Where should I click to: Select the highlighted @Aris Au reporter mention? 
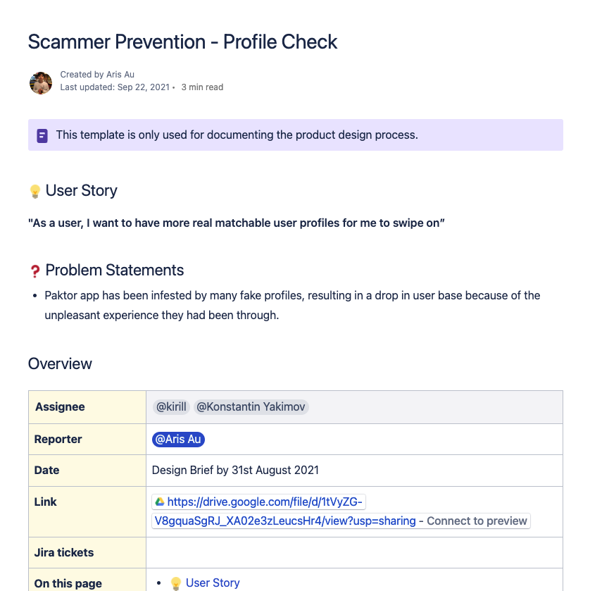[178, 440]
